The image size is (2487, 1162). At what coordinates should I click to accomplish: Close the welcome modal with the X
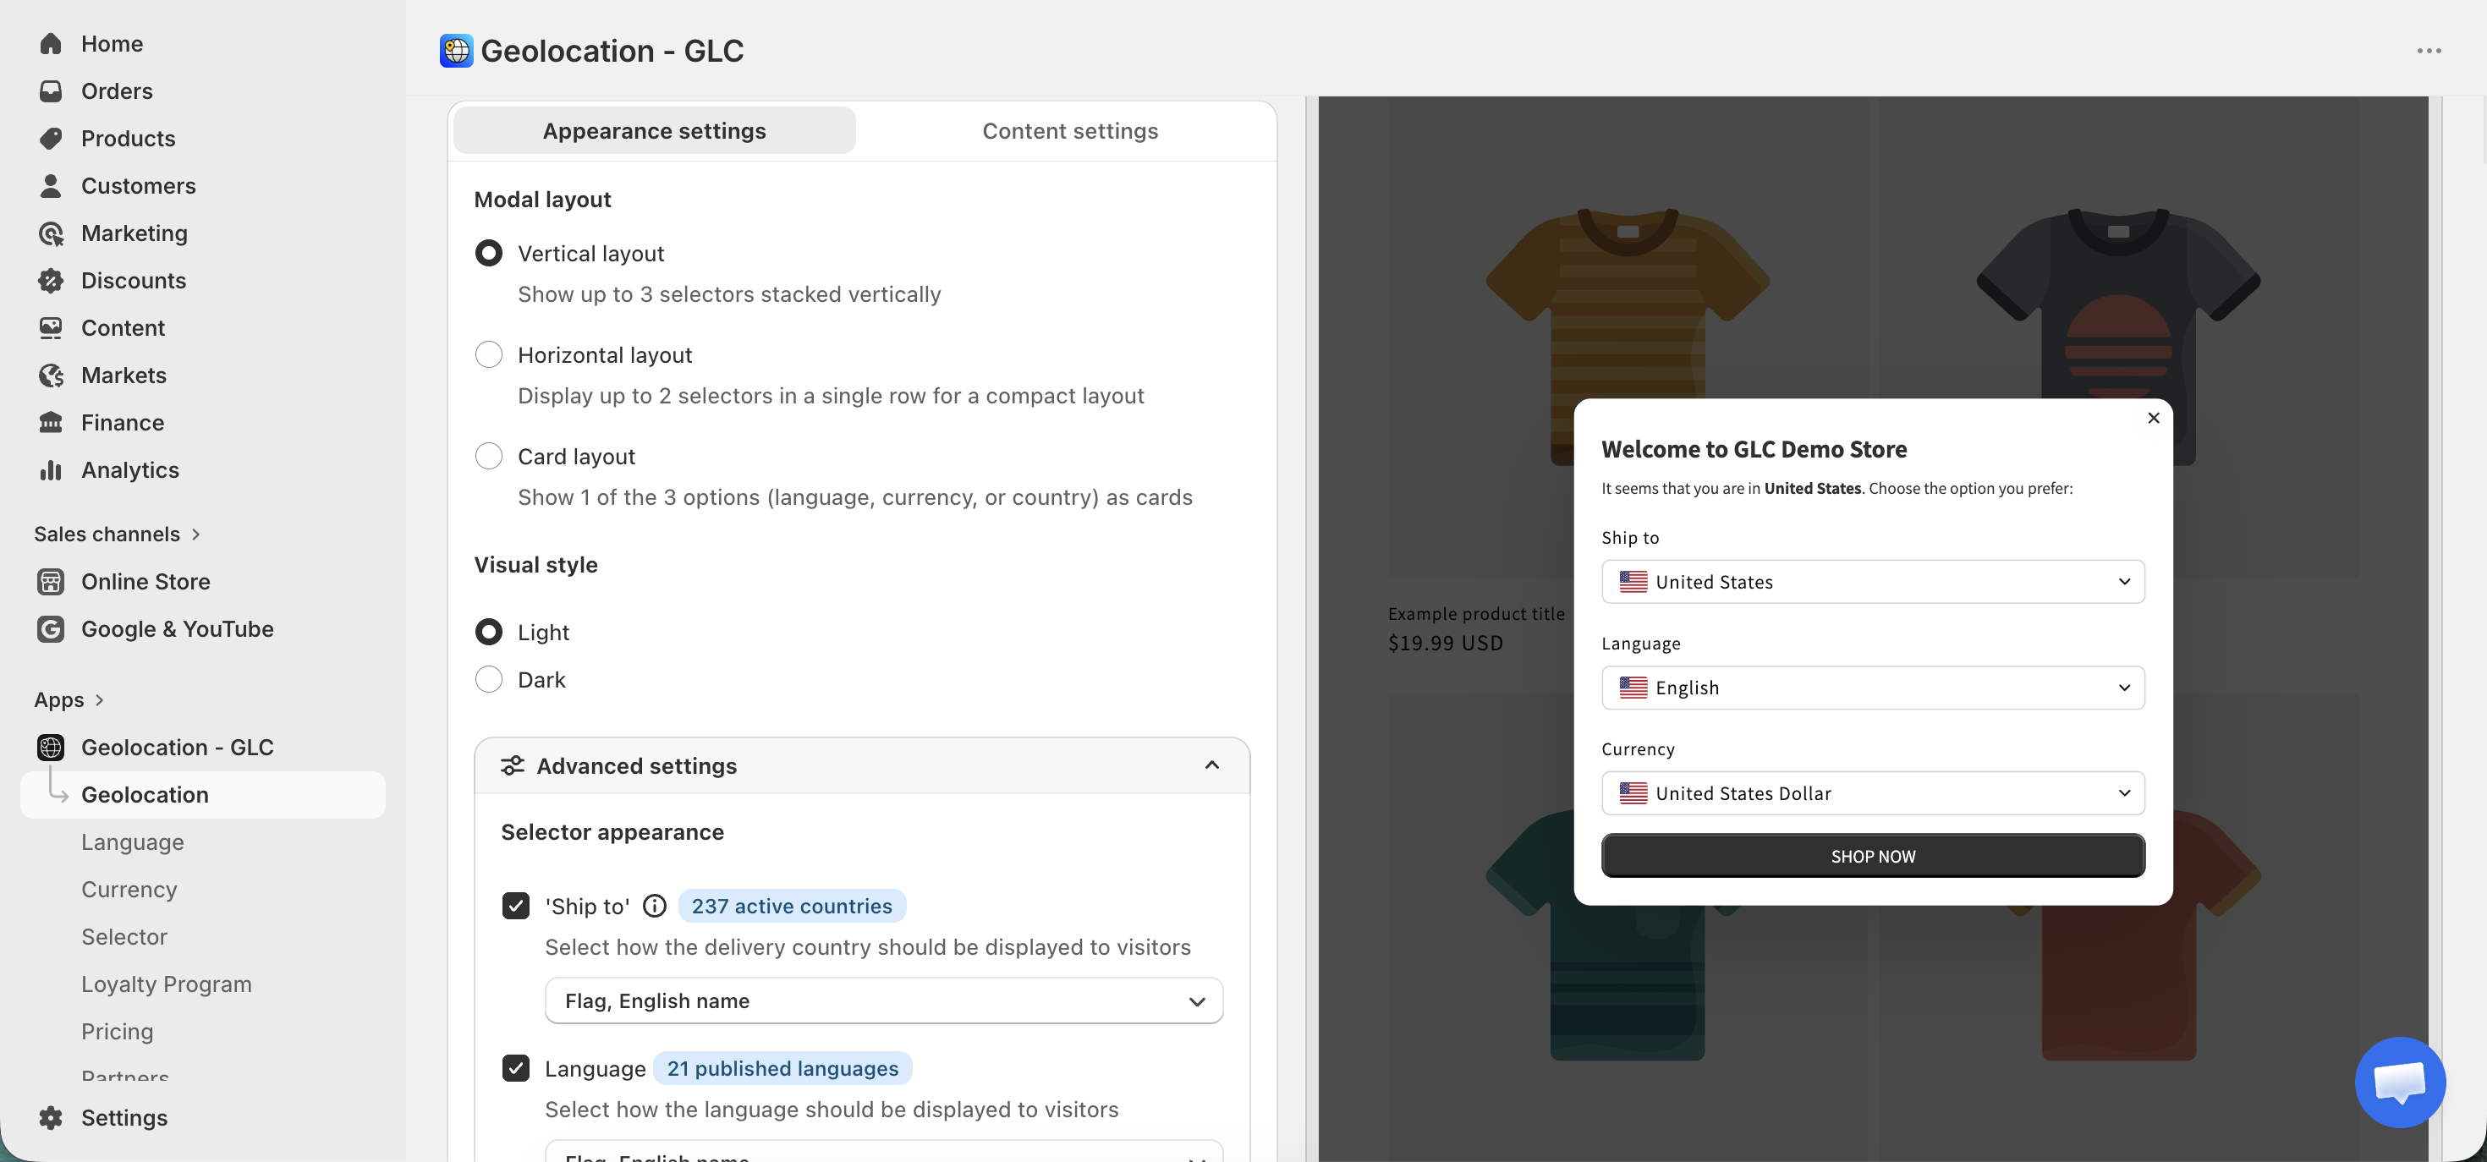2153,418
